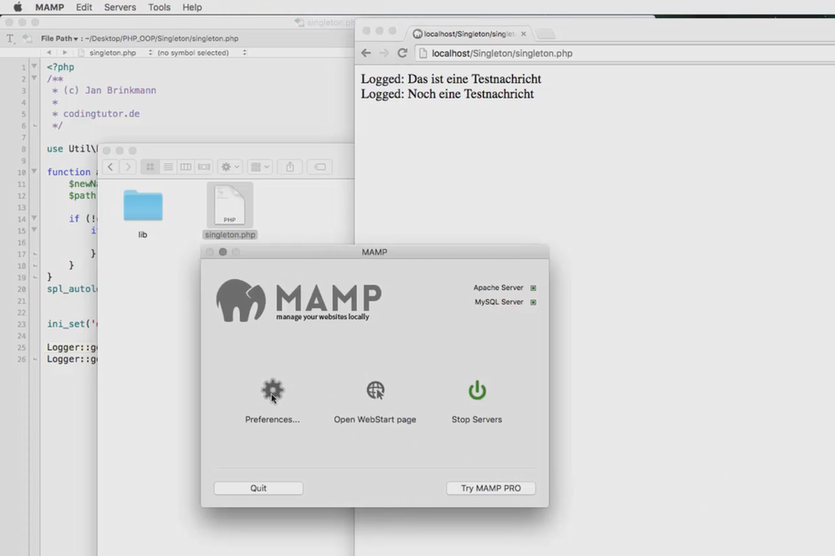
Task: Click the text 'Logged: Das ist eine Testnachricht'
Action: click(x=451, y=79)
